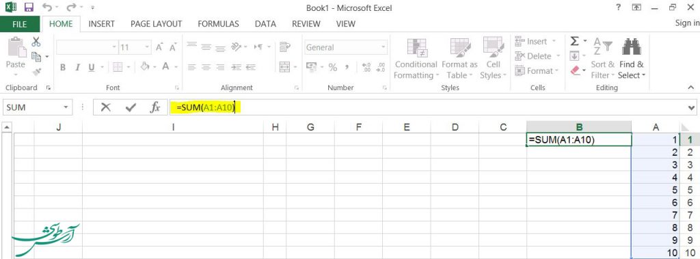Click the Borders icon
The height and width of the screenshot is (259, 700).
pyautogui.click(x=118, y=67)
